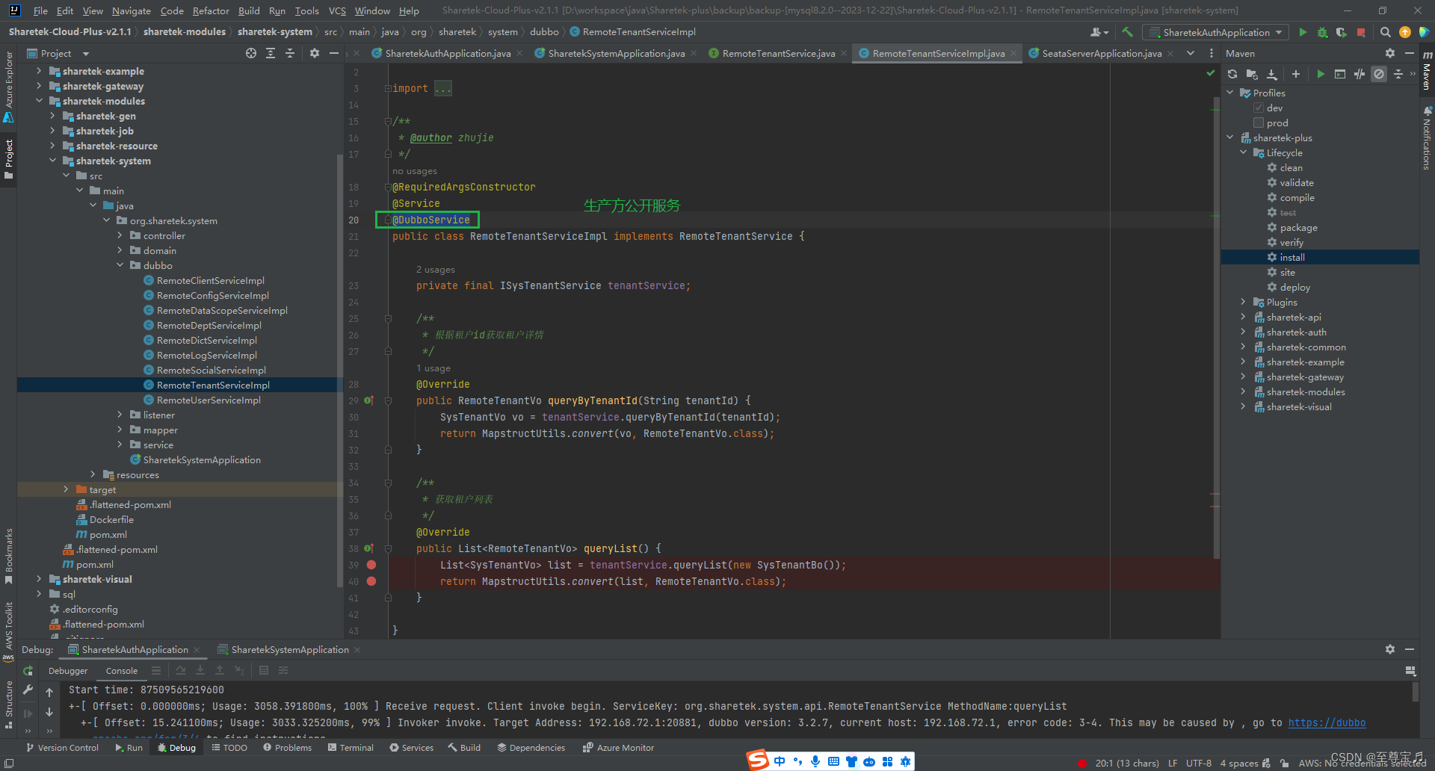Open the Version Control tool window
Screen dimensions: 1435x771
tap(62, 748)
